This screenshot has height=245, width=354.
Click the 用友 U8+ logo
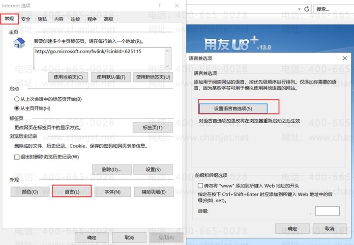click(x=237, y=43)
